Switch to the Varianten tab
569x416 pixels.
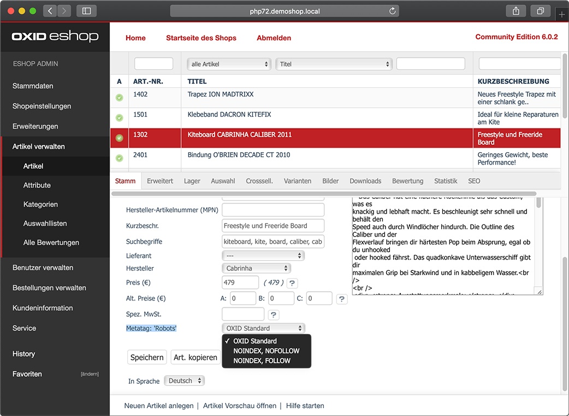(298, 181)
